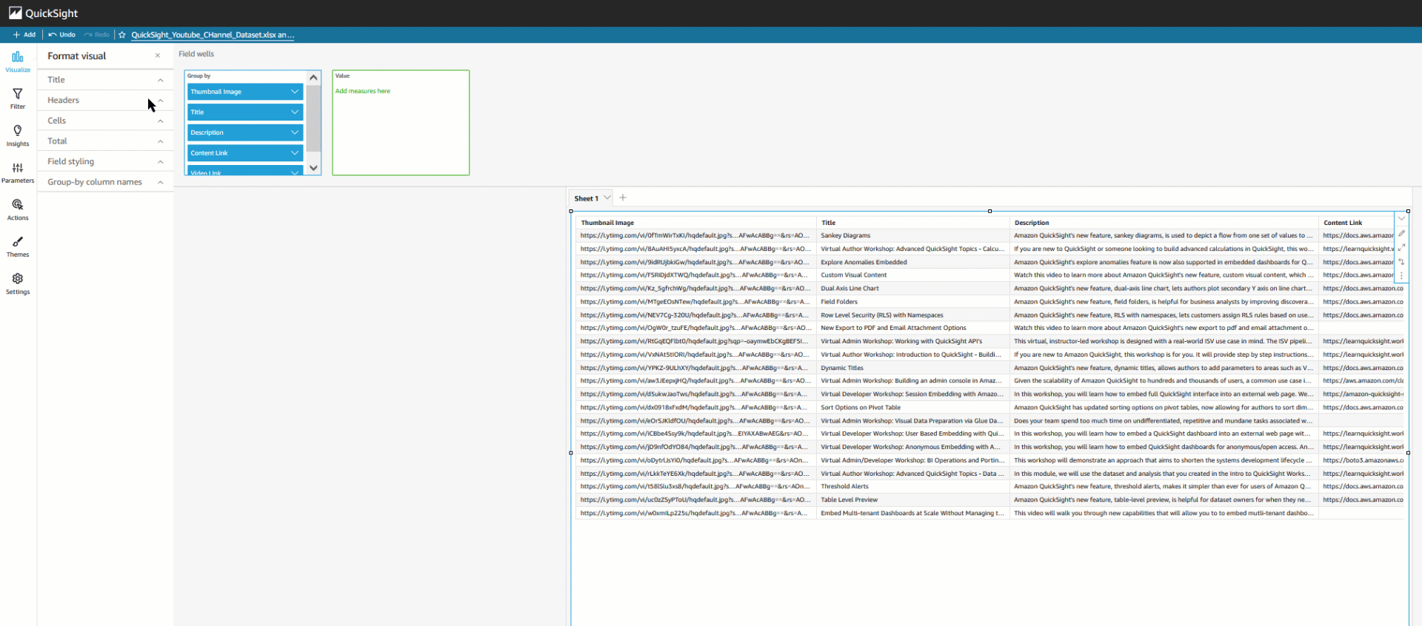The image size is (1422, 626).
Task: Open Sheet 1 tab dropdown arrow
Action: coord(607,198)
